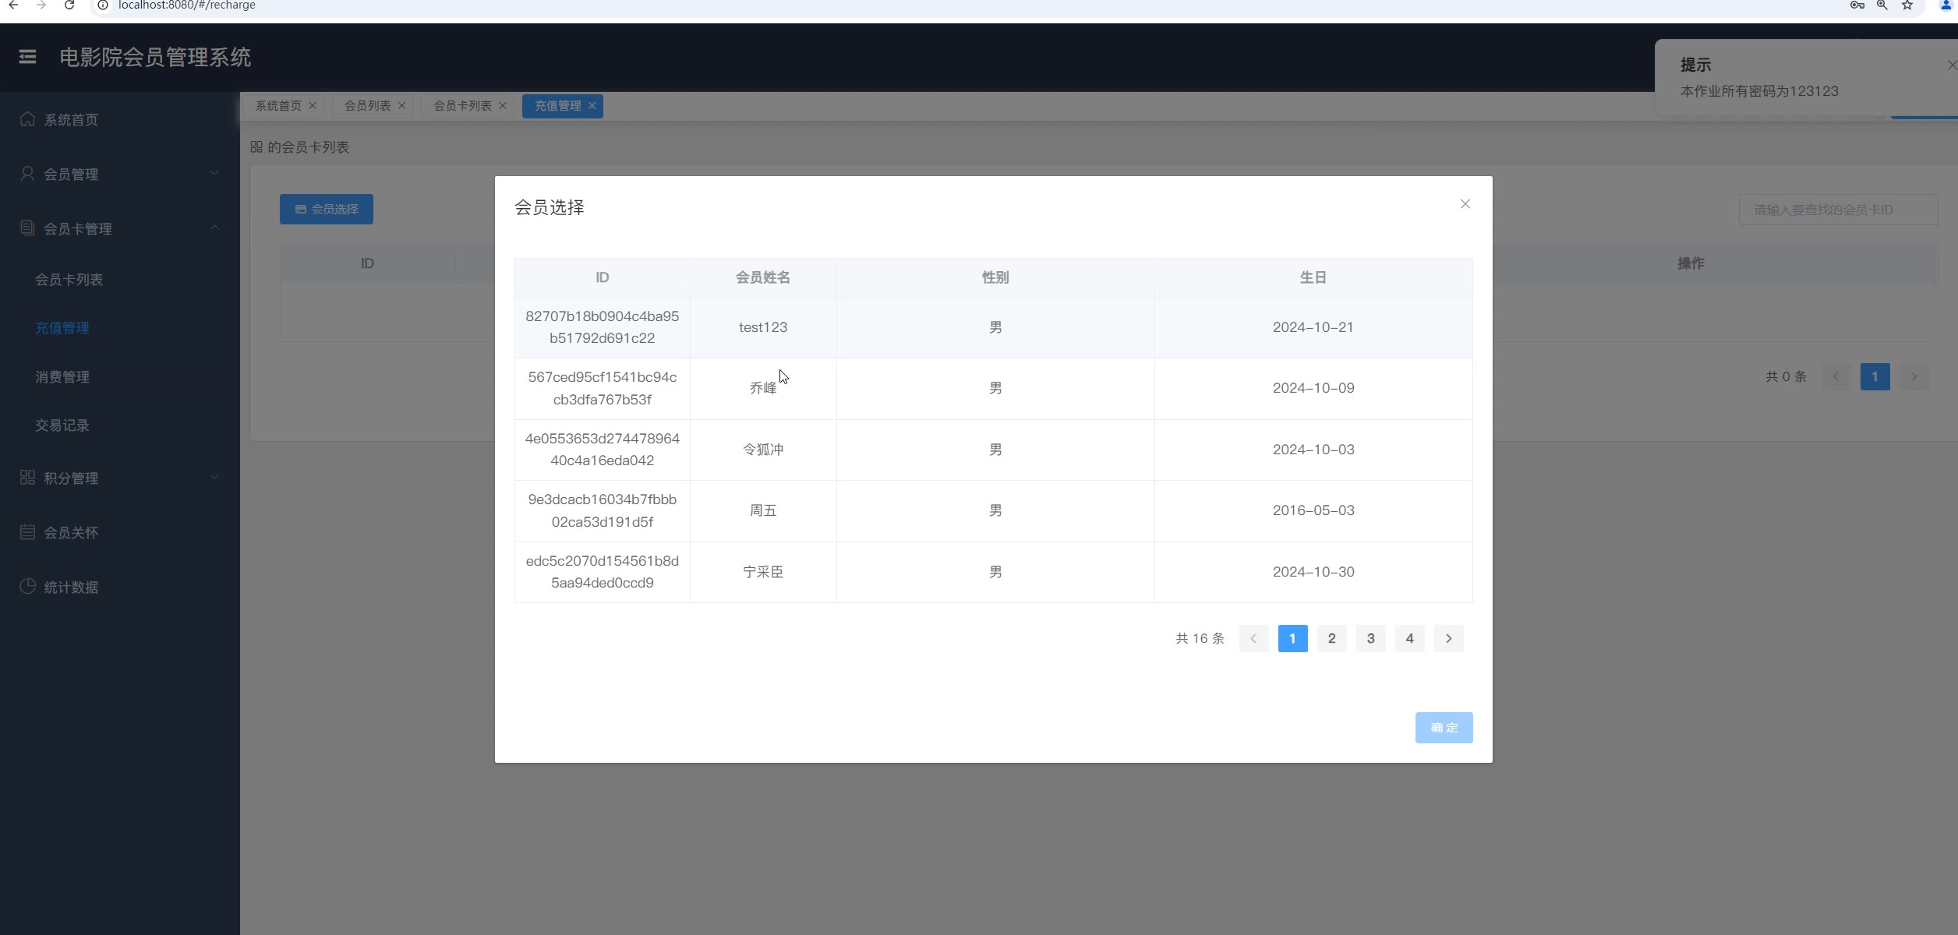Expand the 会员管理 submenu arrow
Image resolution: width=1958 pixels, height=935 pixels.
pyautogui.click(x=214, y=173)
